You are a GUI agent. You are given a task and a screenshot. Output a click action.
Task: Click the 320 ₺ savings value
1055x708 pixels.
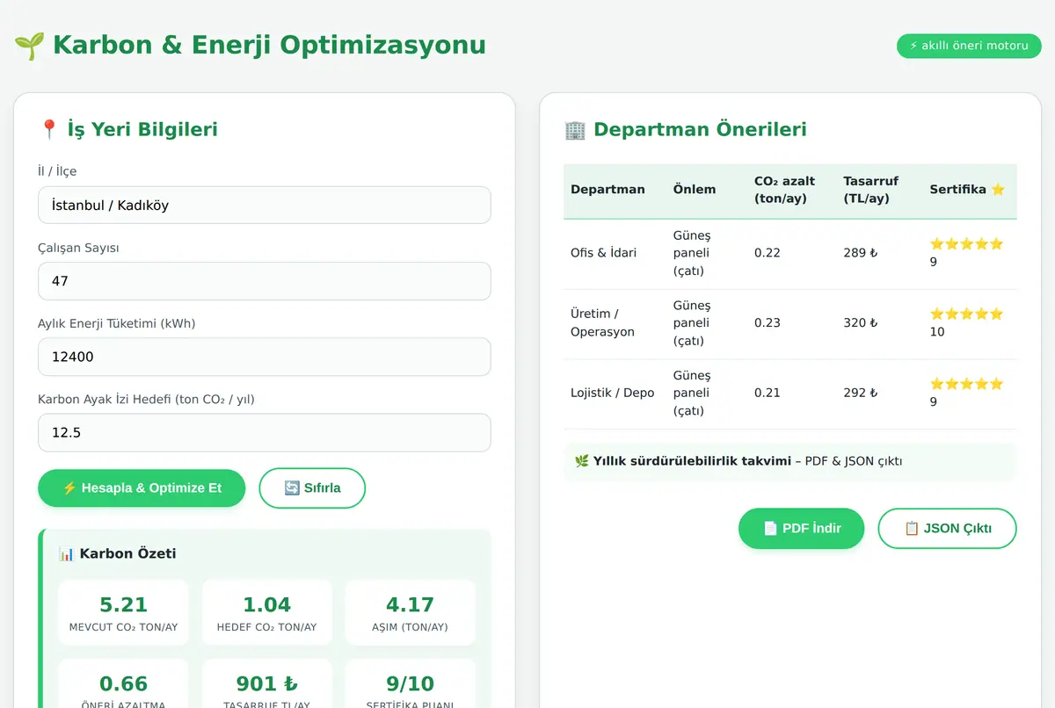coord(861,323)
